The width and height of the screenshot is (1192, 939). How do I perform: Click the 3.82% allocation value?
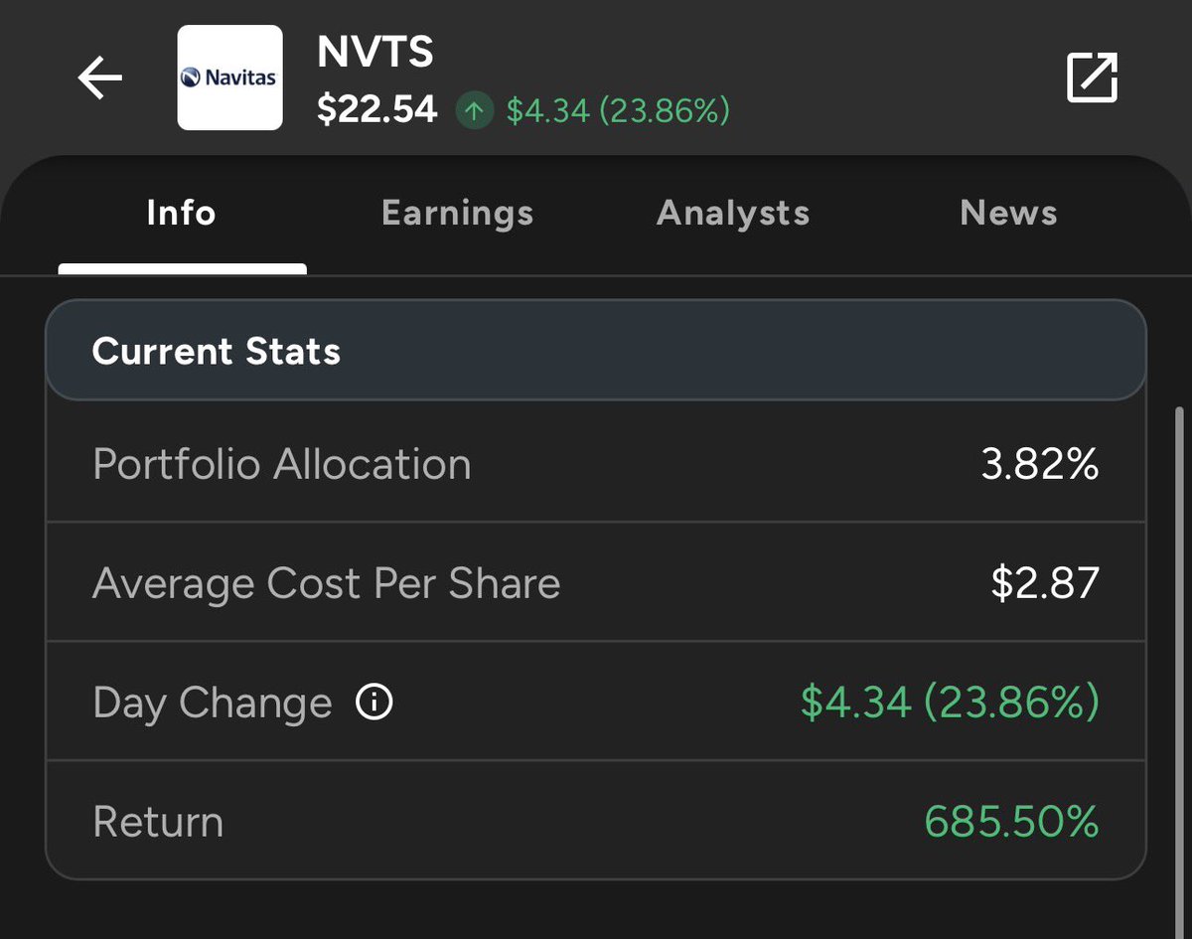click(1040, 464)
